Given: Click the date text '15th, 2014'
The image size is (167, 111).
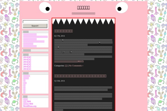Looking at the screenshot, I should 60,81.
